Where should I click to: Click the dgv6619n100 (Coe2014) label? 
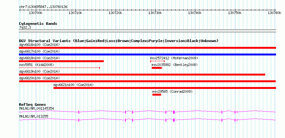click(39, 71)
